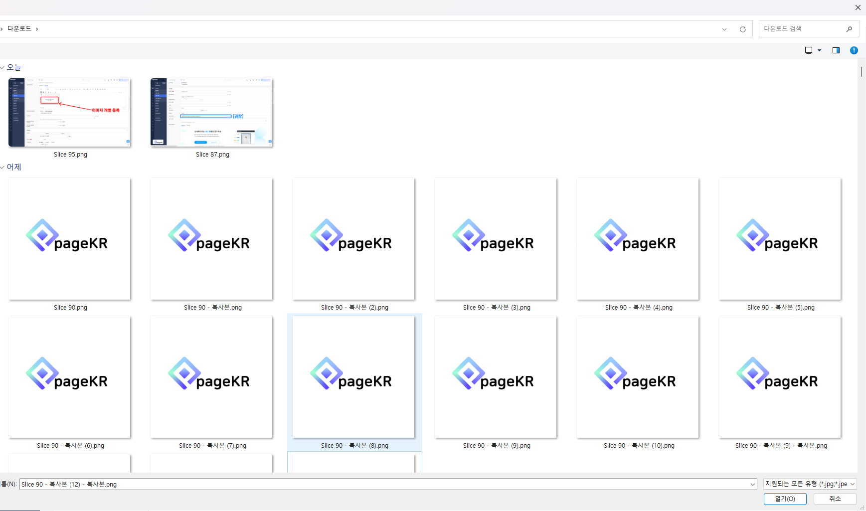Select Slice 90 - 복사본 (7).png thumbnail

212,377
